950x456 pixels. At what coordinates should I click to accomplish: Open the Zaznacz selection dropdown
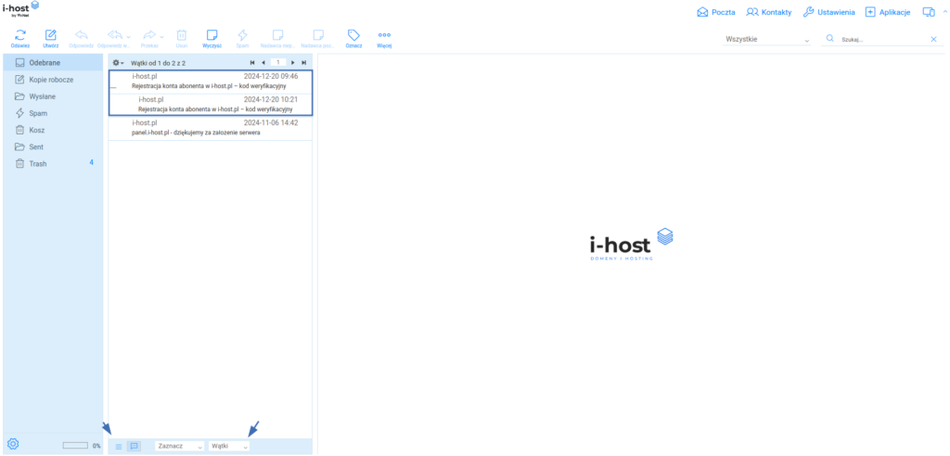click(180, 446)
